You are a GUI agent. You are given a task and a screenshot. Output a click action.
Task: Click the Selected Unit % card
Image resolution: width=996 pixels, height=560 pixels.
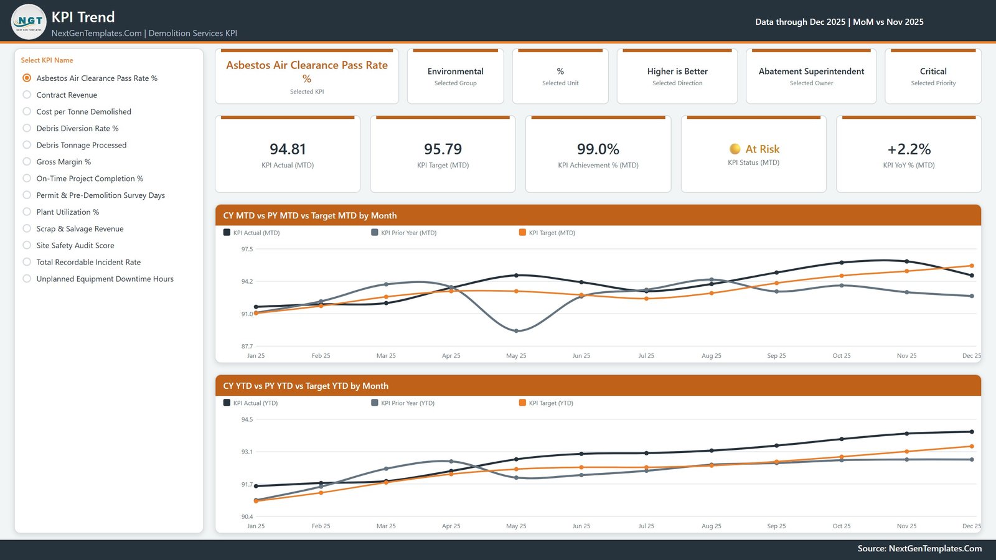point(560,77)
